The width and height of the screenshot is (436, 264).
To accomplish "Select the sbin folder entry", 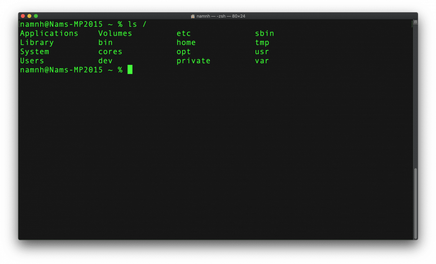I will [265, 33].
